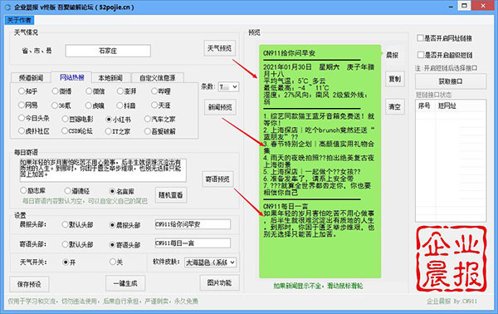
Task: Click the 天气预览 button
Action: tap(219, 48)
